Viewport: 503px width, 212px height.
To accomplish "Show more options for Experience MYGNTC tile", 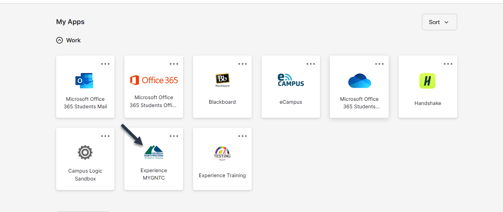I will (174, 136).
